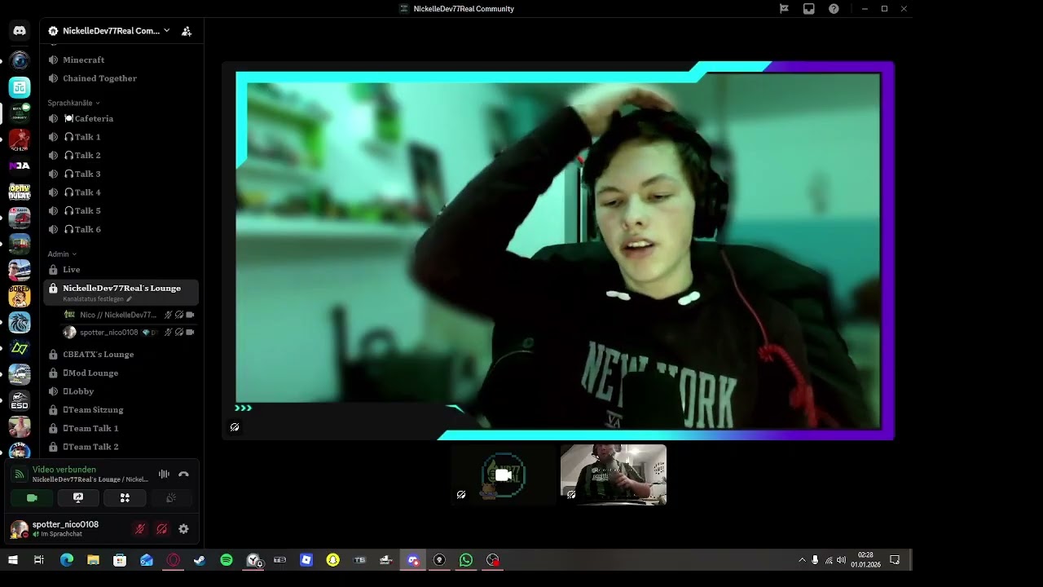
Task: Open the Discord inbox icon
Action: tap(808, 9)
